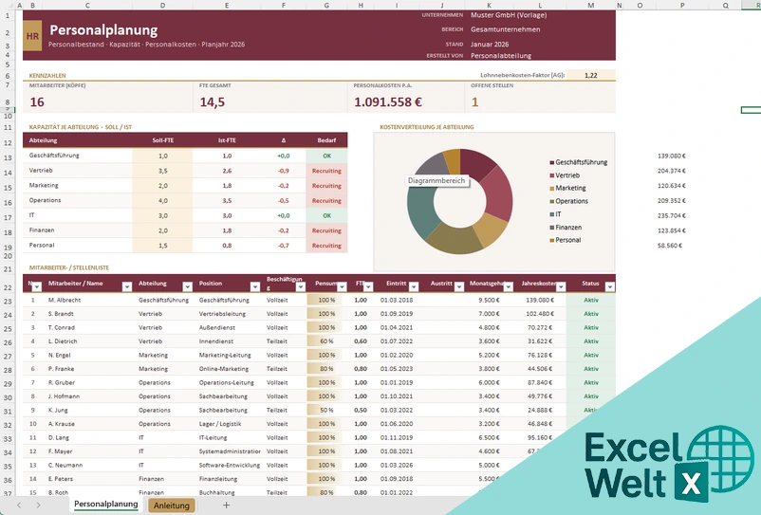Open the Nr column filter dropdown
Image resolution: width=761 pixels, height=515 pixels.
tap(37, 287)
